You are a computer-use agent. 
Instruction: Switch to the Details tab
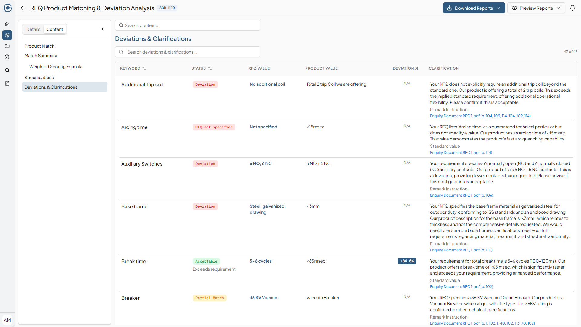point(33,29)
